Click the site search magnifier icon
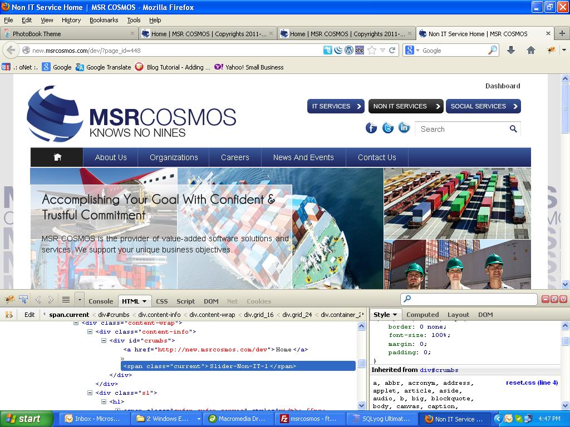 click(x=513, y=128)
